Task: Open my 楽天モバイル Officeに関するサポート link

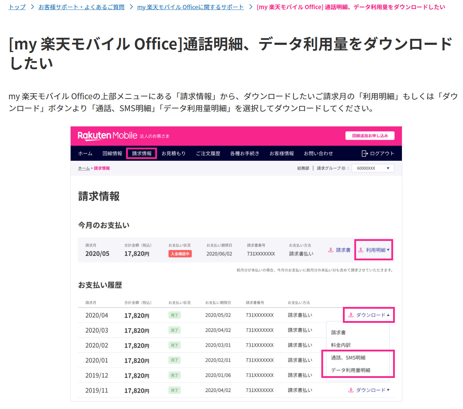Action: [190, 7]
